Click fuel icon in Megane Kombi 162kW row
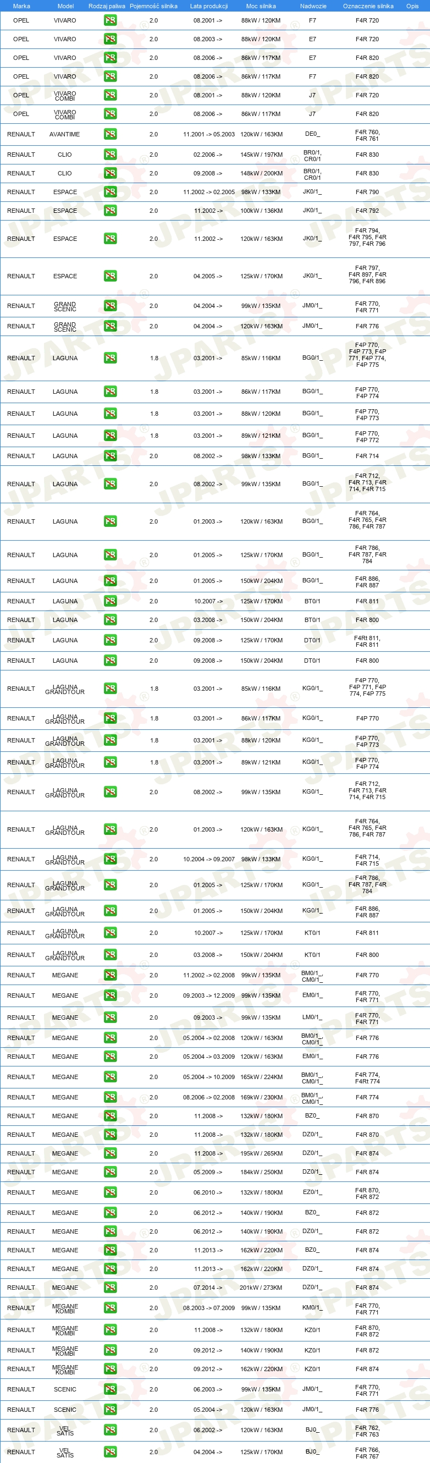The image size is (430, 1463). click(x=110, y=1369)
